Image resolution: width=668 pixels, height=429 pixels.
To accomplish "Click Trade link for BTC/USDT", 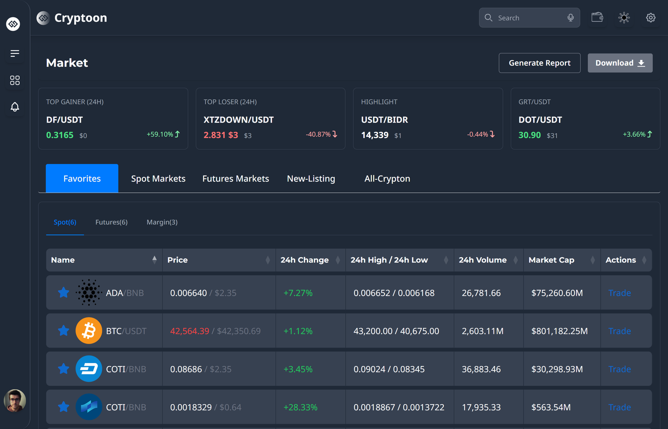I will (x=619, y=331).
